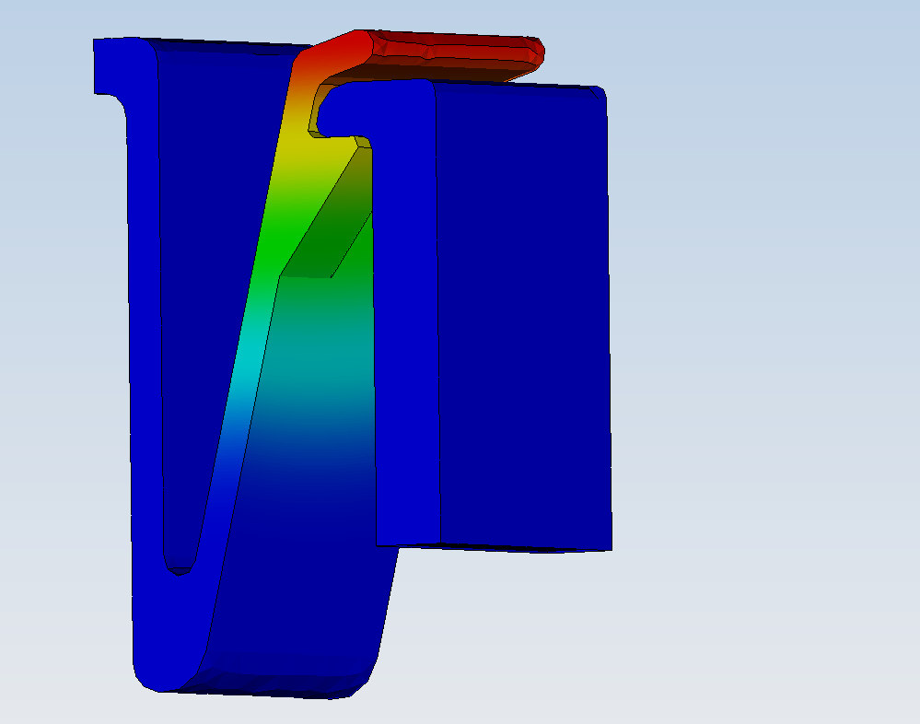Image resolution: width=920 pixels, height=724 pixels.
Task: Click the small olive notch beneath the bend
Action: (x=316, y=120)
